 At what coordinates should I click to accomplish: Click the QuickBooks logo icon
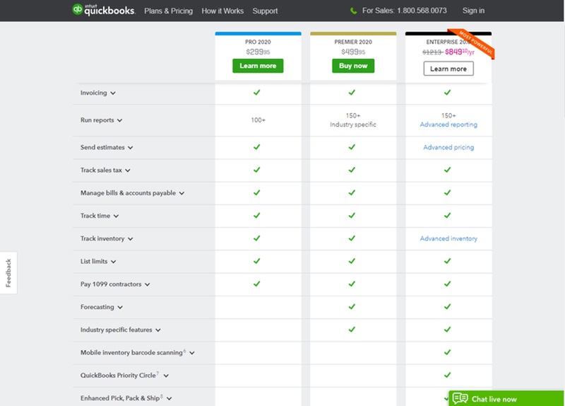point(78,10)
